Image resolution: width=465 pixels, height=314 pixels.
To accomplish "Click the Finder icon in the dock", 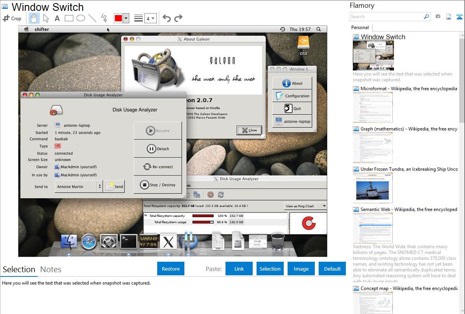I will pyautogui.click(x=69, y=242).
